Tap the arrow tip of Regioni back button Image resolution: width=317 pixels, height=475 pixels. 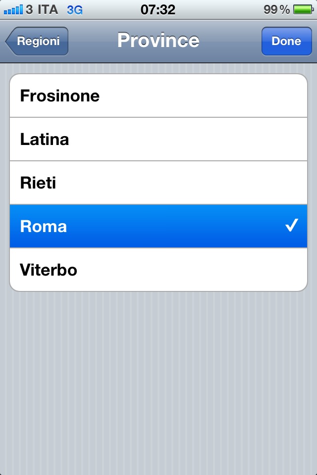point(9,41)
